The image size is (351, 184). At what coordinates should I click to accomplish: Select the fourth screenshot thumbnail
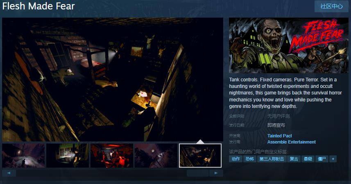156,155
